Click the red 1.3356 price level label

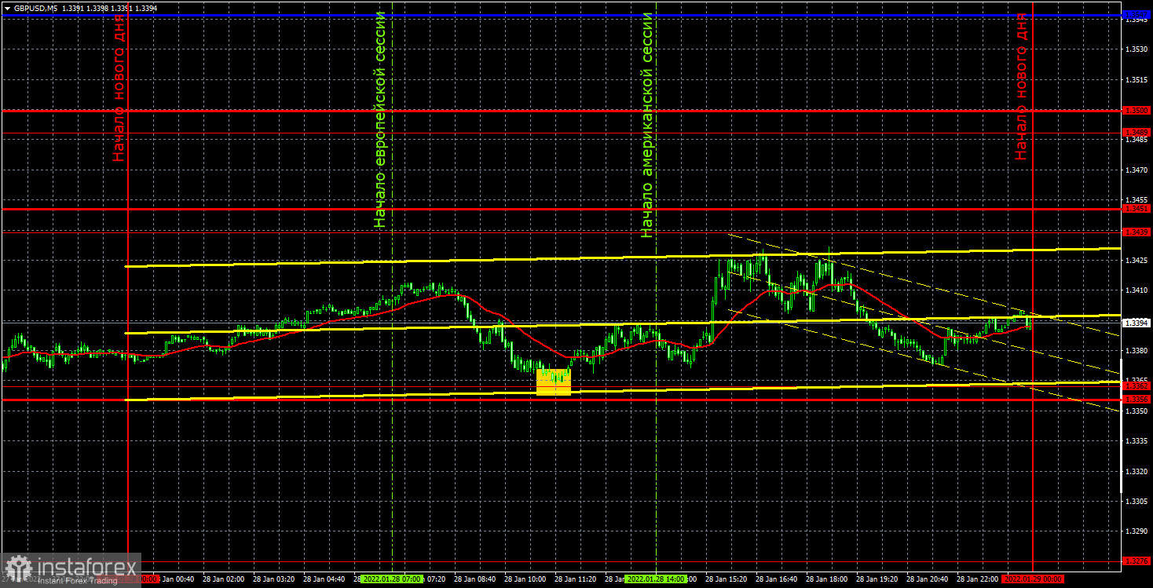click(1137, 400)
